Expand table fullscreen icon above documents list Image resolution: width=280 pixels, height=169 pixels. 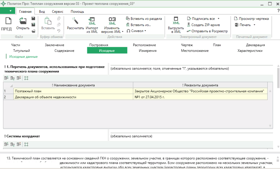tap(26, 78)
